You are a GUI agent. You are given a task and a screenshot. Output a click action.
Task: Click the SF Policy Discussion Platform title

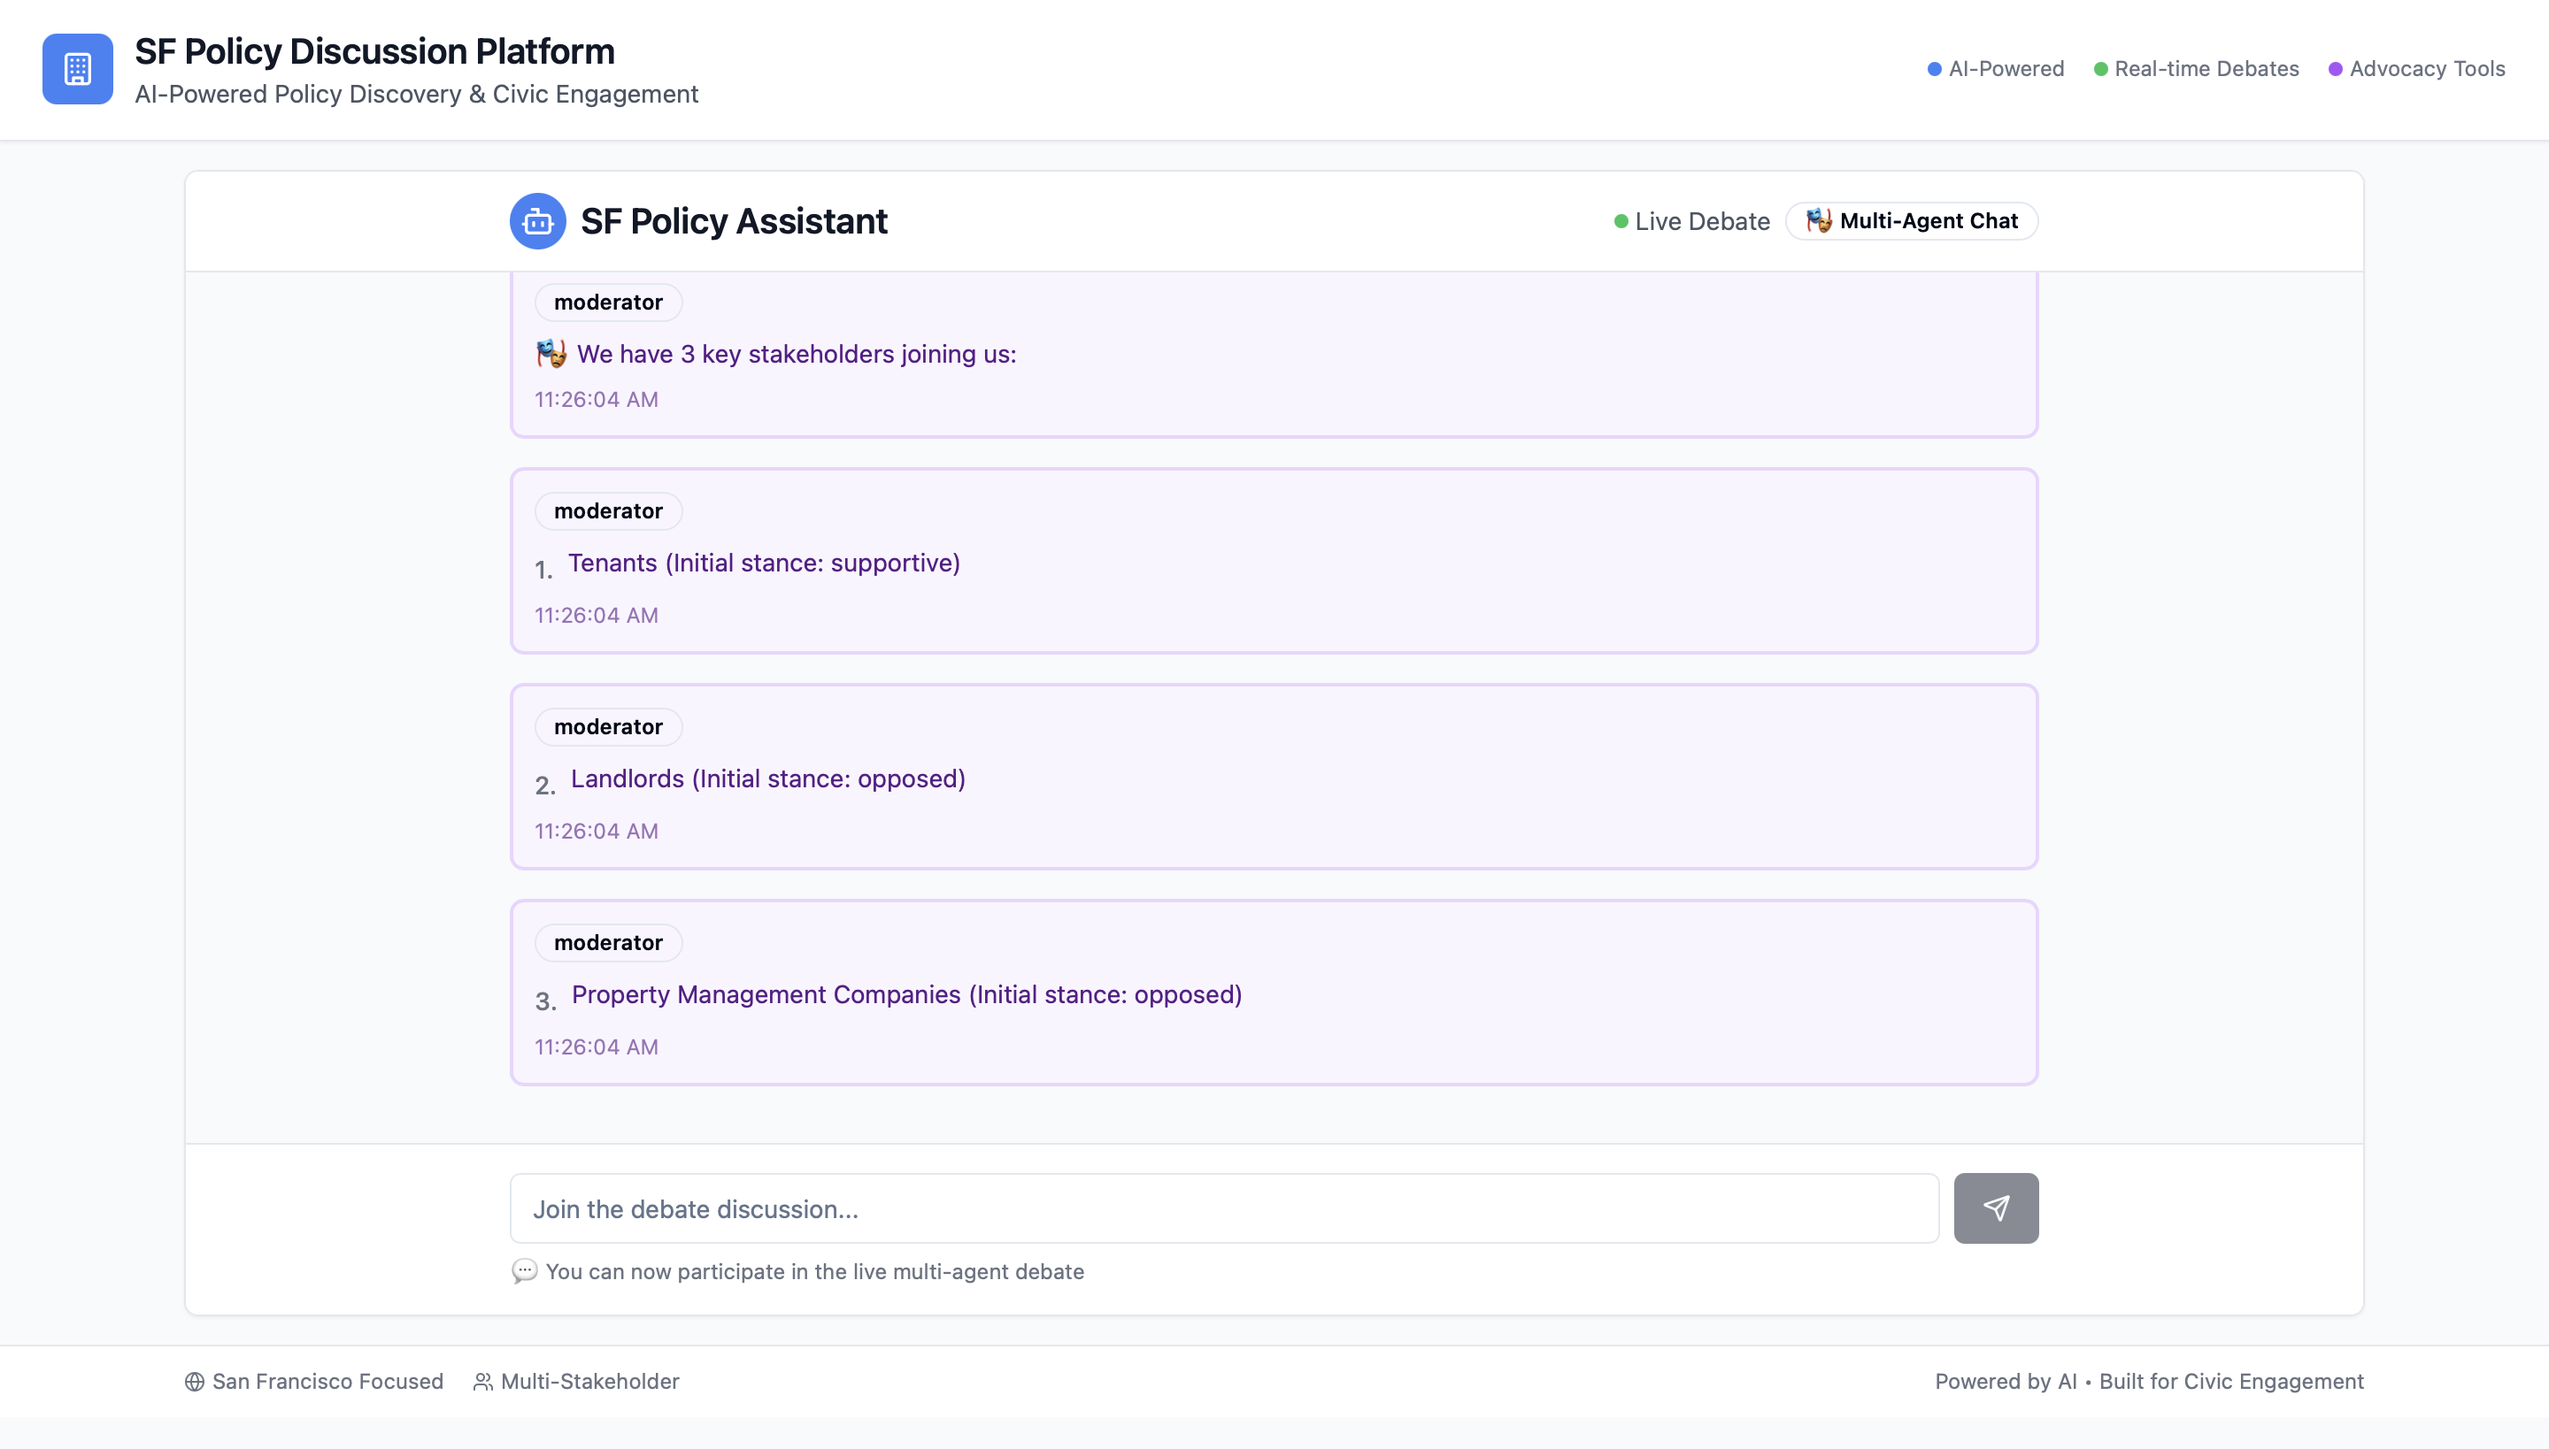[x=374, y=50]
